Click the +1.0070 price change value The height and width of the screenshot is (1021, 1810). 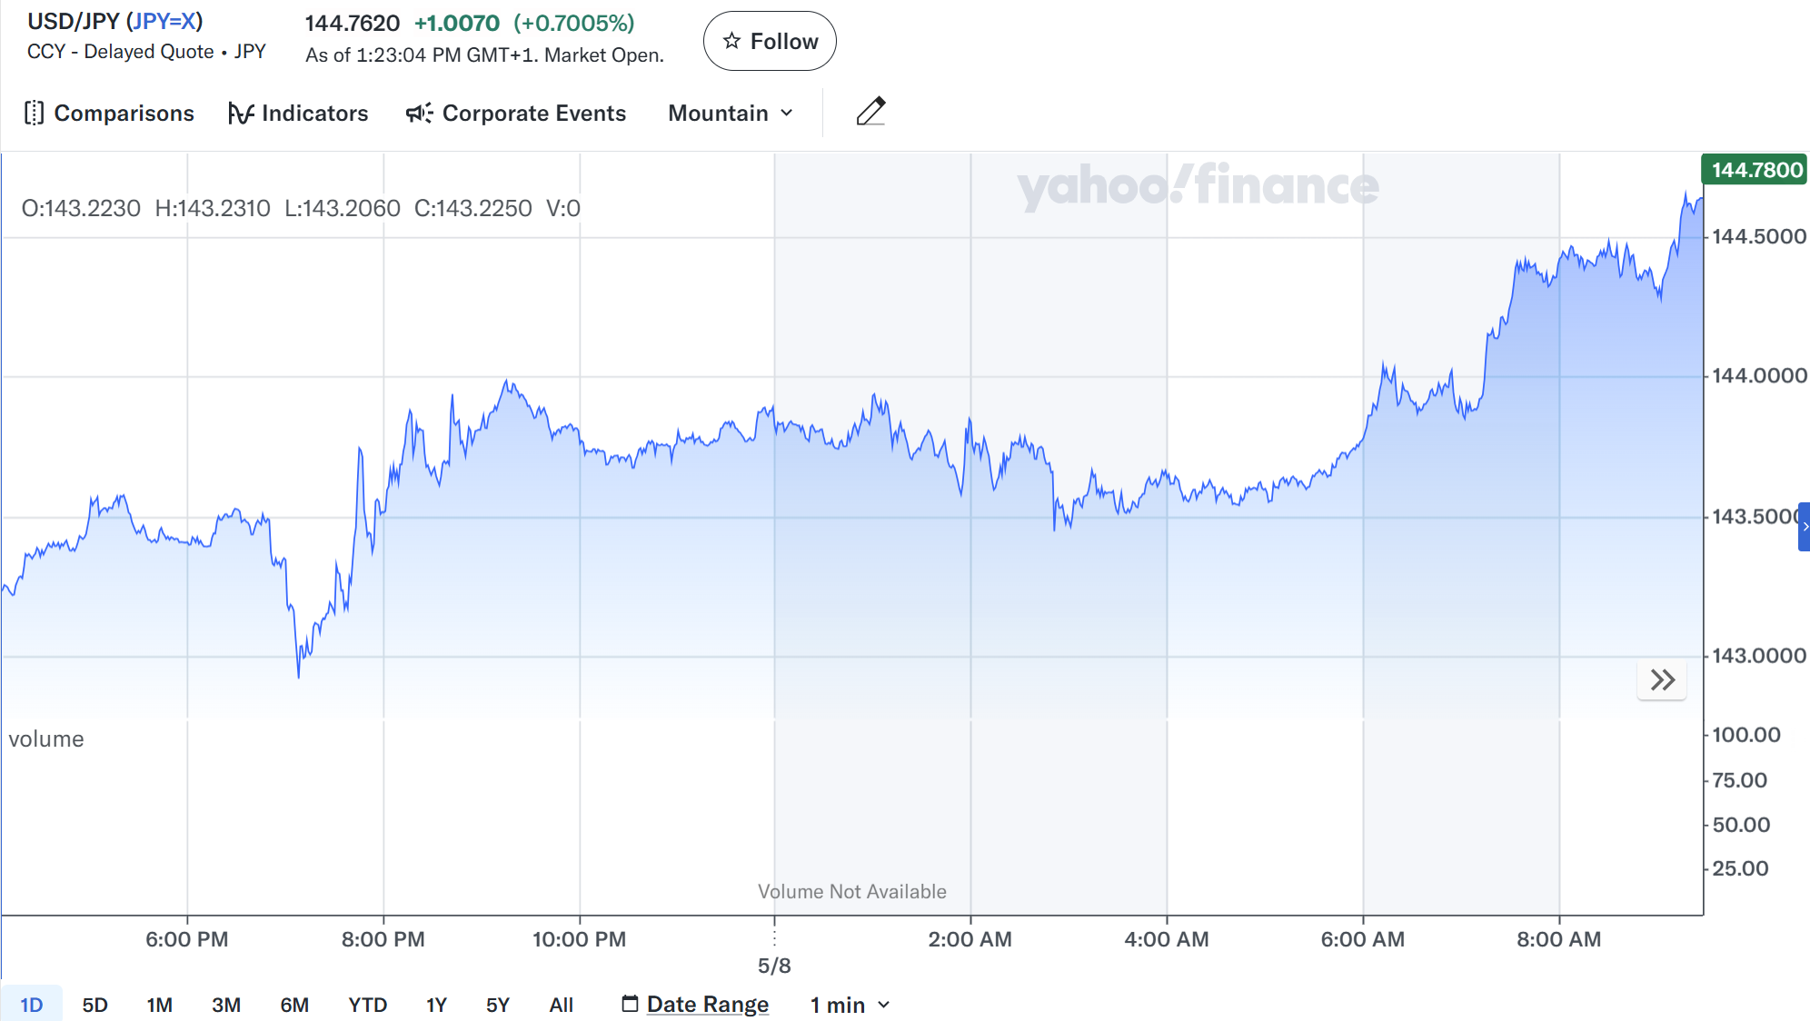[457, 23]
